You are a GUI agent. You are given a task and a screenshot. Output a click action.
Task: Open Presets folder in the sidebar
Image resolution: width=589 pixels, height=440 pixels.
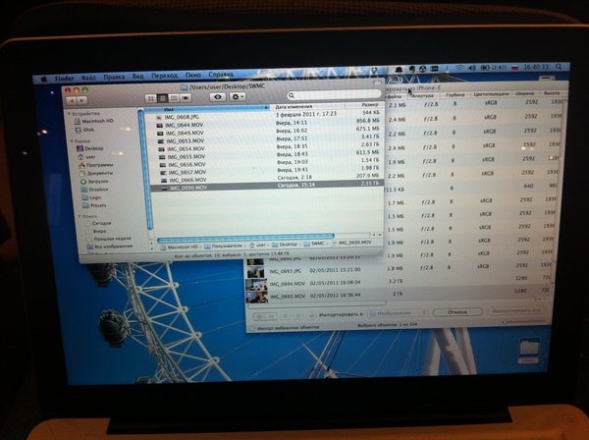(94, 205)
